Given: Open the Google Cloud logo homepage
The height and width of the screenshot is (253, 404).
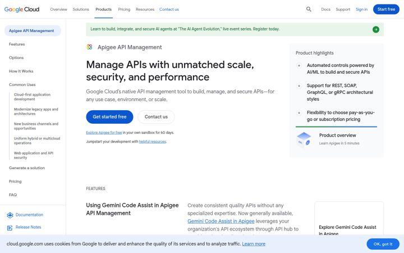Looking at the screenshot, I should pos(22,10).
